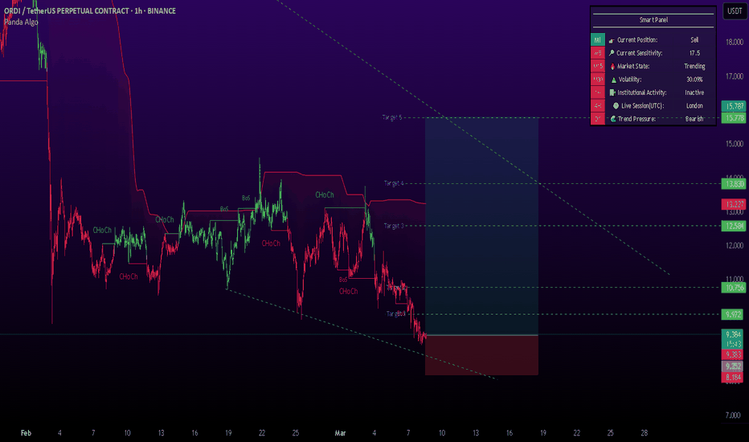Click the 'Bearish' trend pressure value
Image resolution: width=749 pixels, height=442 pixels.
tap(694, 119)
